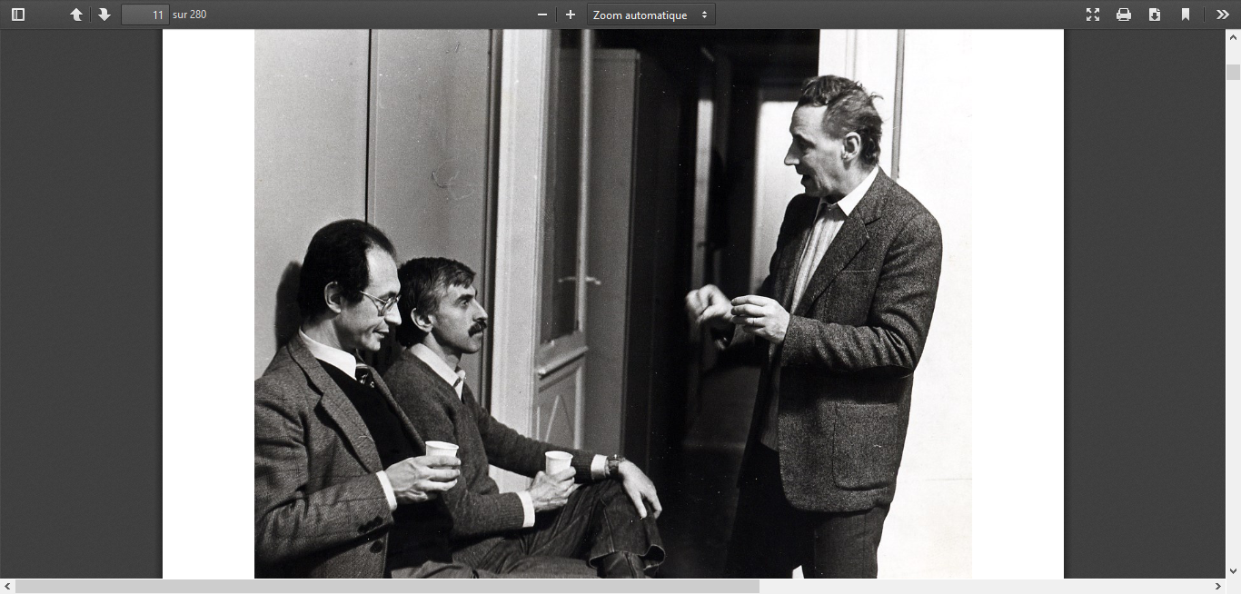Click the horizontal scrollbar left arrow

[7, 587]
